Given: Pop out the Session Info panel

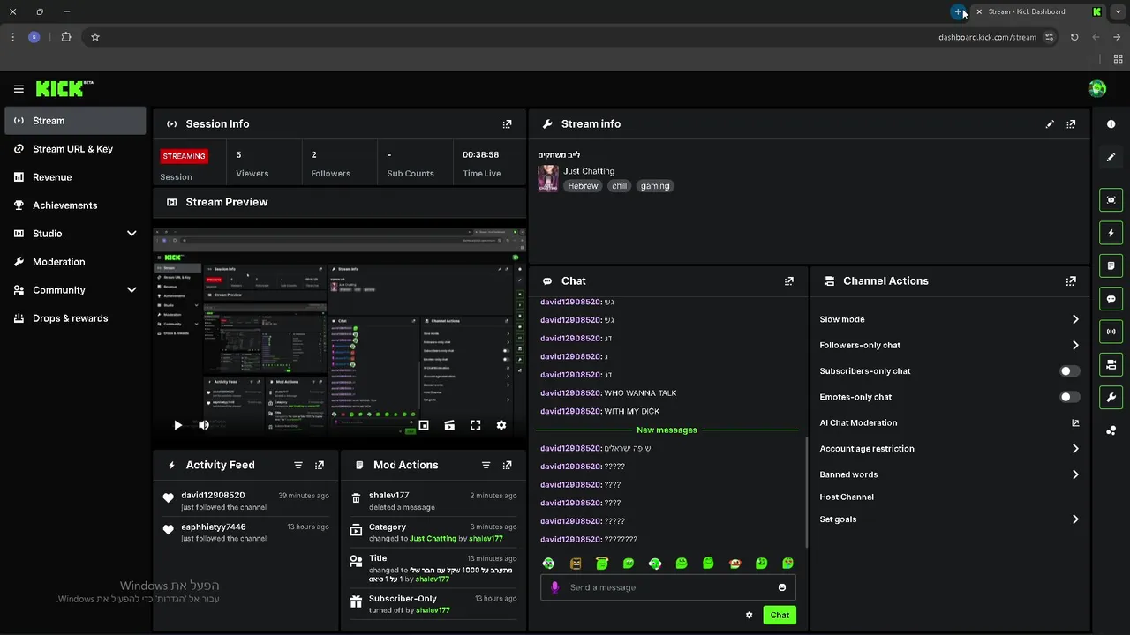Looking at the screenshot, I should coord(507,124).
